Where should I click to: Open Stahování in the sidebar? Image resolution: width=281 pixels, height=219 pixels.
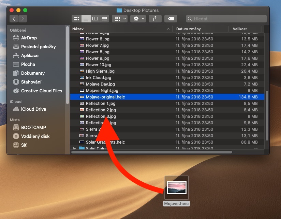pos(27,82)
